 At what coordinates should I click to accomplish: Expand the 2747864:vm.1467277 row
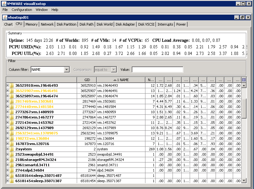7,117
